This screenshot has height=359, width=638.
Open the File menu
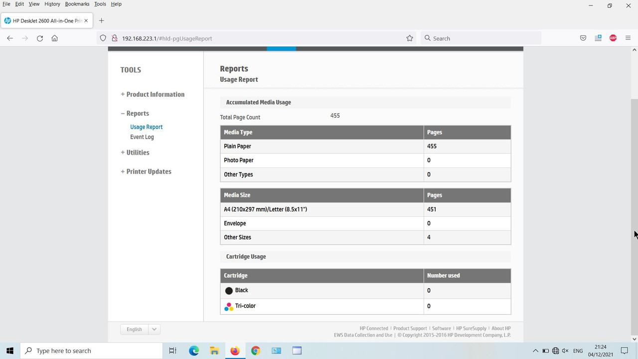tap(6, 4)
